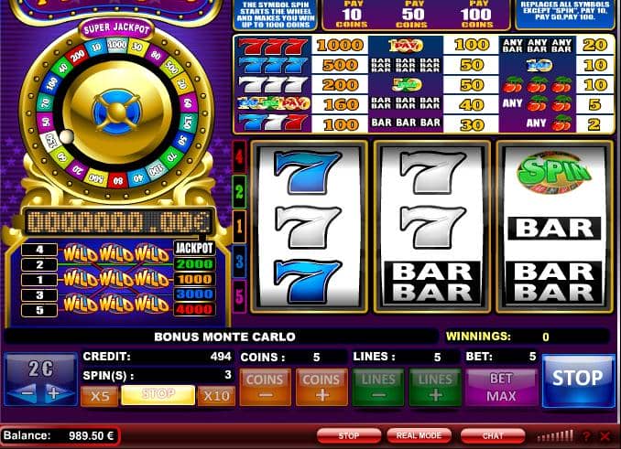Switch to REAL MODE
The height and width of the screenshot is (449, 621).
coord(419,435)
